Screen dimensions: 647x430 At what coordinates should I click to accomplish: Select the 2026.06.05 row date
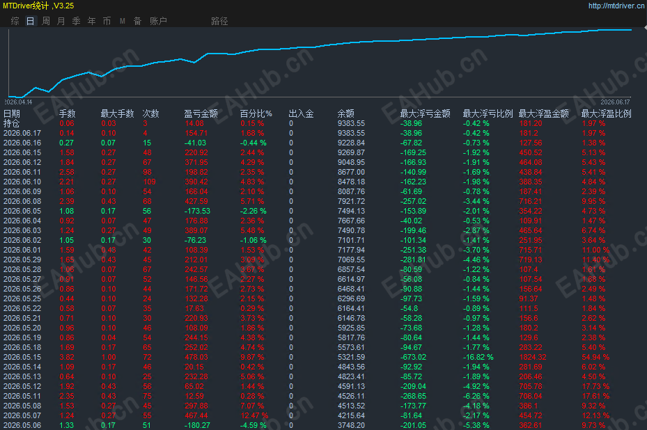22,211
